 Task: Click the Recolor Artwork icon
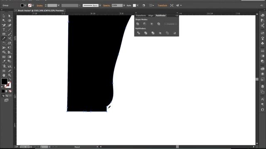[x=144, y=5]
